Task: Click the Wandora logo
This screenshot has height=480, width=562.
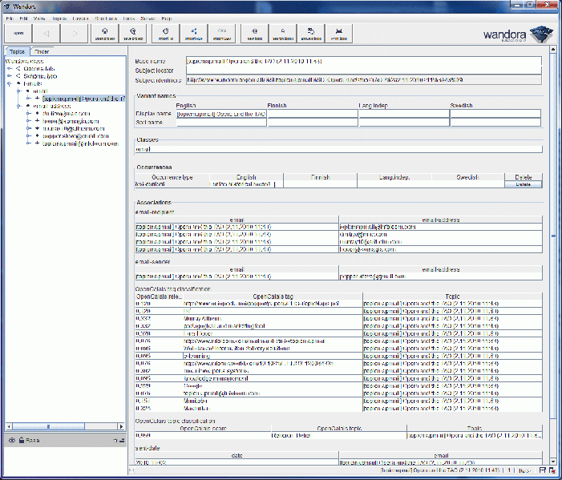Action: click(x=517, y=34)
